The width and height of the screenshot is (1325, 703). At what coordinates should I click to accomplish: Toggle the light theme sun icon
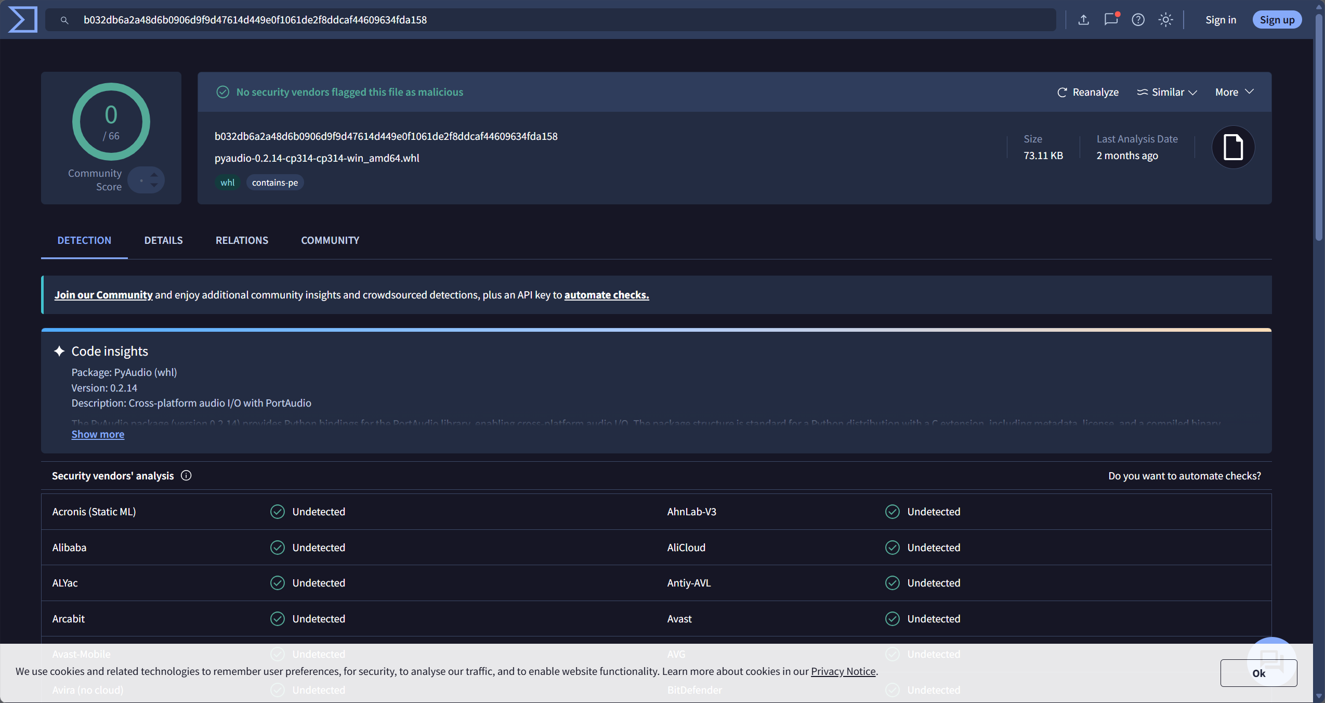point(1165,20)
